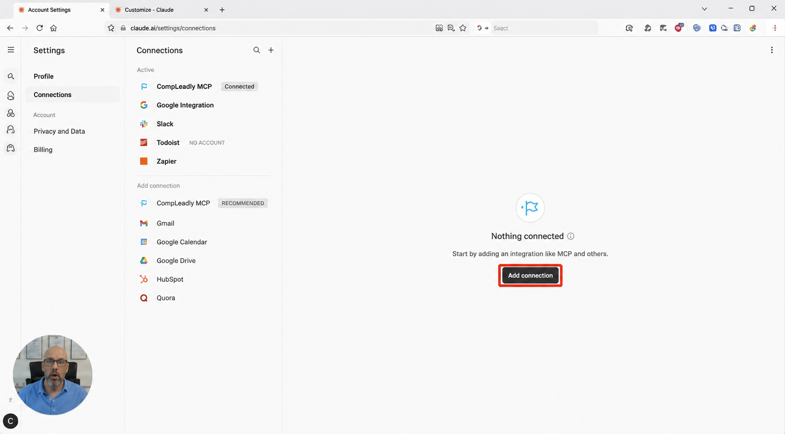The width and height of the screenshot is (785, 434).
Task: Open the hamburger sidebar menu
Action: coord(11,50)
